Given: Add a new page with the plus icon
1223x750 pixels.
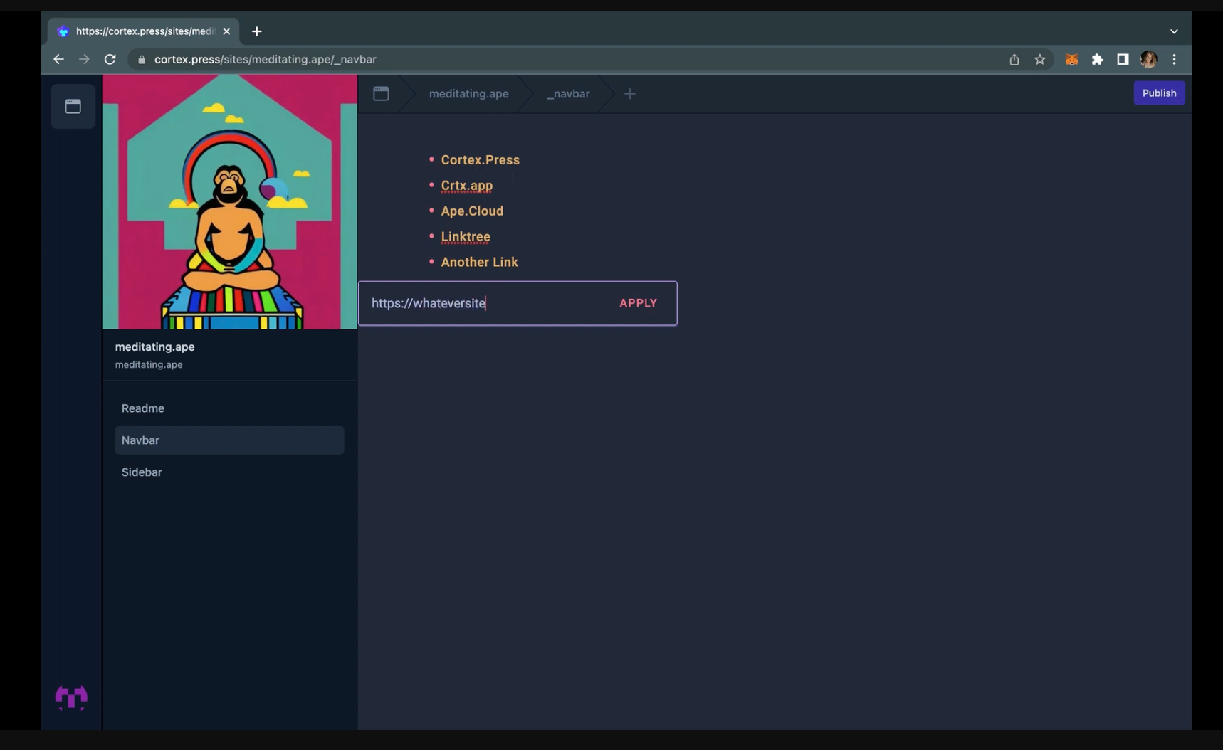Looking at the screenshot, I should coord(630,93).
